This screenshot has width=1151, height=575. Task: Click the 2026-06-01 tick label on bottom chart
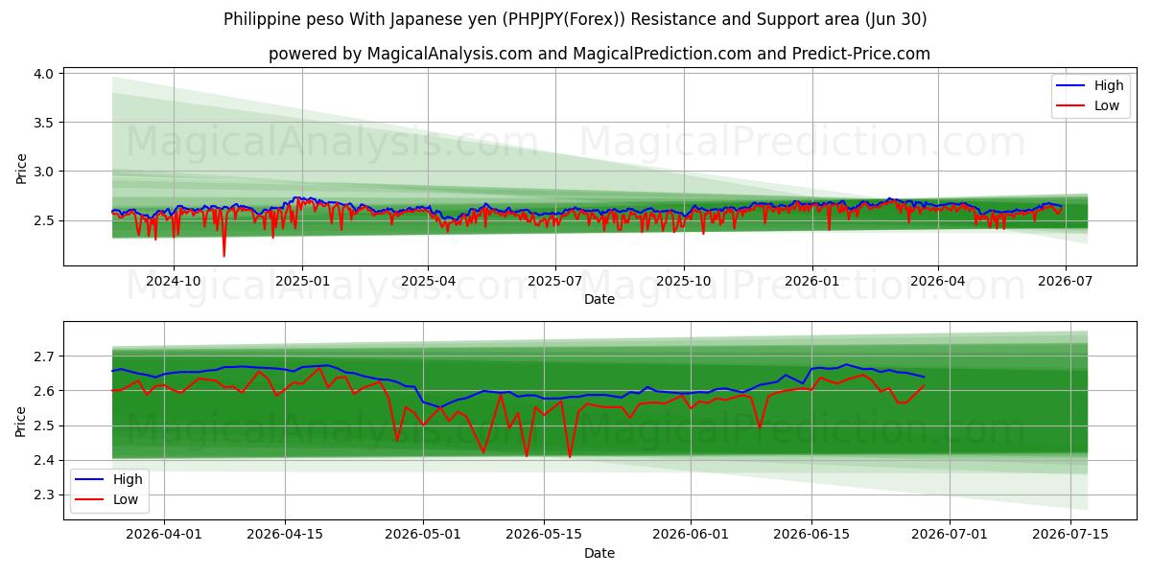click(x=691, y=536)
